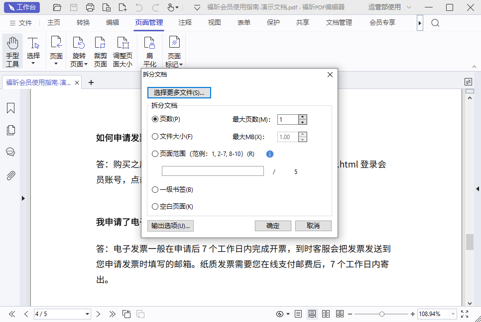Select the Blank Page (空白页面) radio option

pos(155,206)
